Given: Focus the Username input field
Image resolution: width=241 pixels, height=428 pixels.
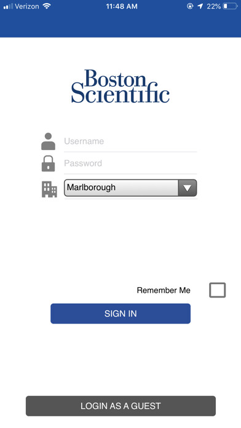Looking at the screenshot, I should [x=130, y=141].
